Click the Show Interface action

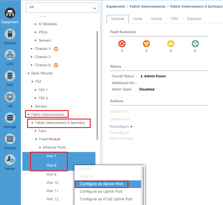(122, 139)
